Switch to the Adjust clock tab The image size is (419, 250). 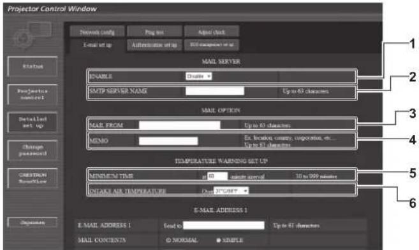[x=211, y=32]
